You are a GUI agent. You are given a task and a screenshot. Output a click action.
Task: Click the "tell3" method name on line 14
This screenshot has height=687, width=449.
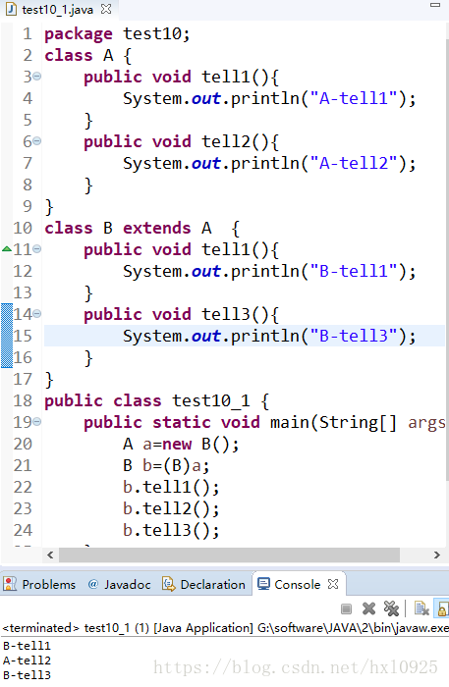pos(226,314)
